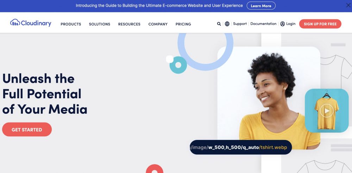The width and height of the screenshot is (352, 173).
Task: Open the Documentation link
Action: pyautogui.click(x=263, y=24)
